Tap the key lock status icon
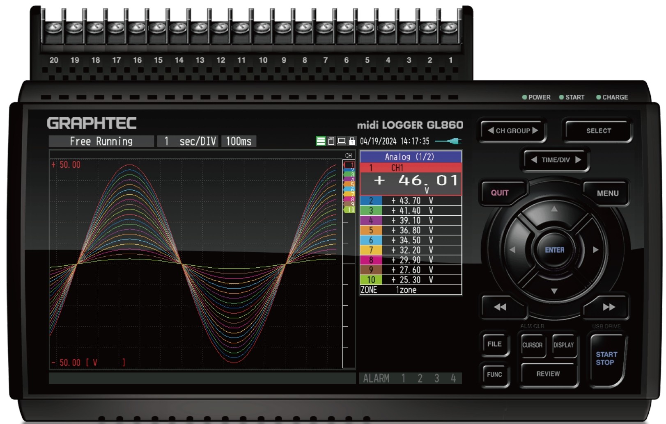Image resolution: width=666 pixels, height=424 pixels. click(x=352, y=141)
